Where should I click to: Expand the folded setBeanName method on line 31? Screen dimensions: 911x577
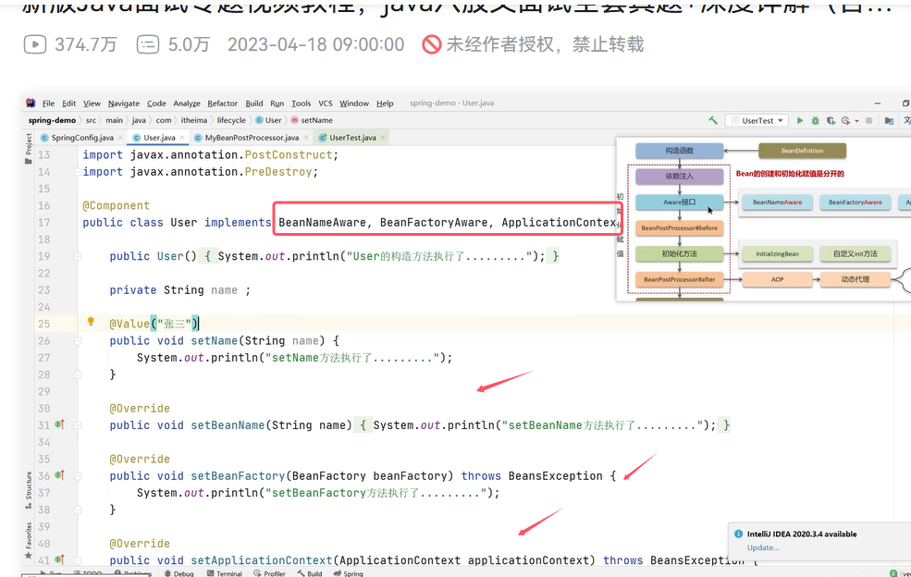[78, 424]
